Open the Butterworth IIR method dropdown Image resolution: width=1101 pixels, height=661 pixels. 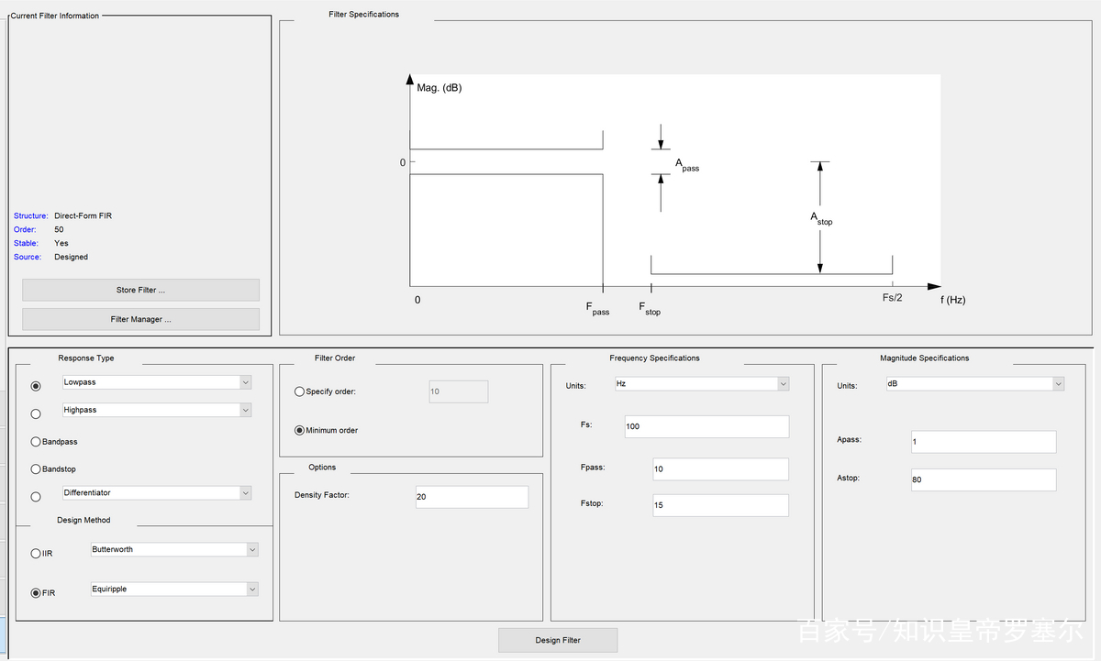click(174, 549)
